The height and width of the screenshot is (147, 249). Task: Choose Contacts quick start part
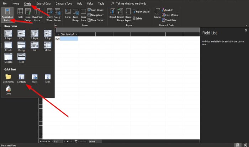click(x=21, y=79)
